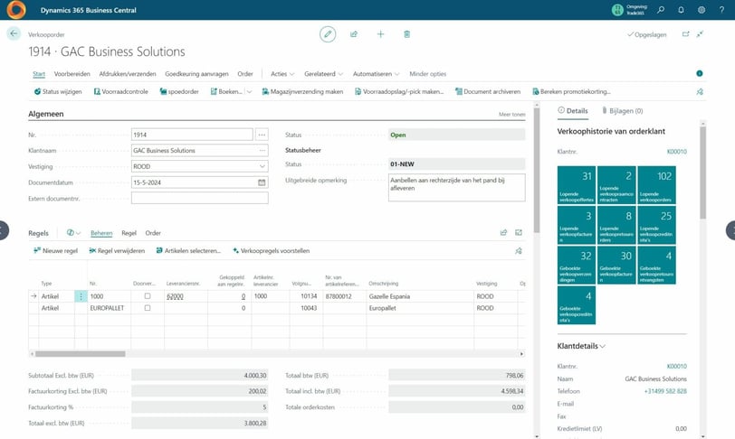Image resolution: width=735 pixels, height=439 pixels.
Task: Open Klantnaam lookup dots
Action: point(262,151)
